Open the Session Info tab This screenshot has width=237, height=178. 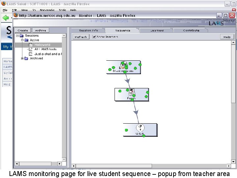point(89,30)
